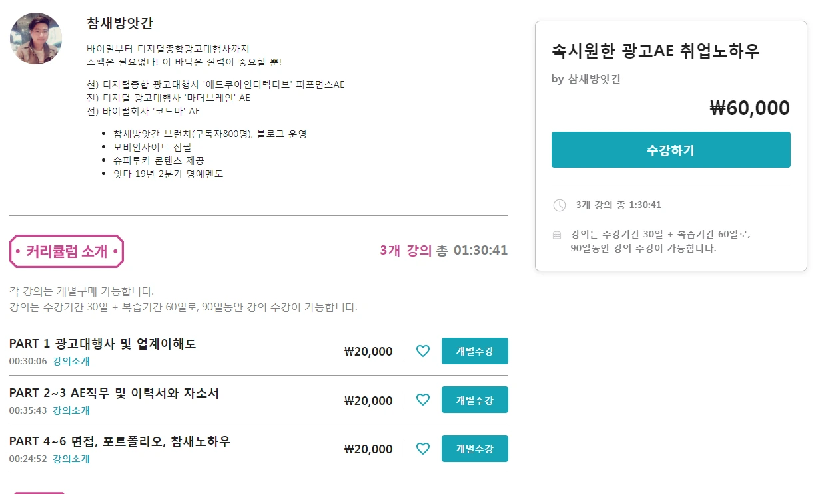Click 개별수강 for PART 2~3

(474, 400)
